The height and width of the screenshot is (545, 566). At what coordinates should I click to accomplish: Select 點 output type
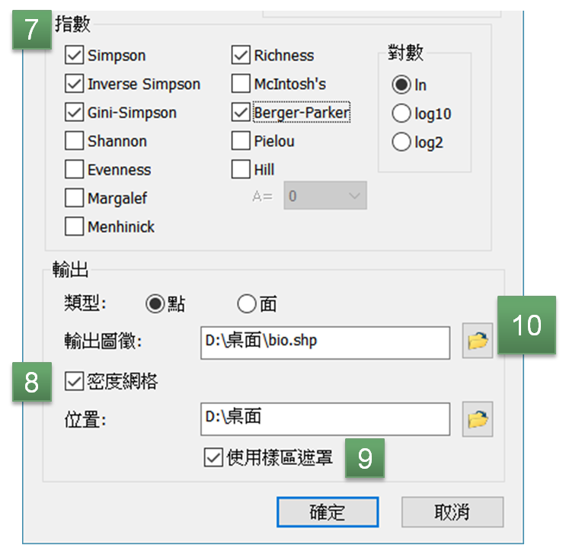pyautogui.click(x=155, y=303)
